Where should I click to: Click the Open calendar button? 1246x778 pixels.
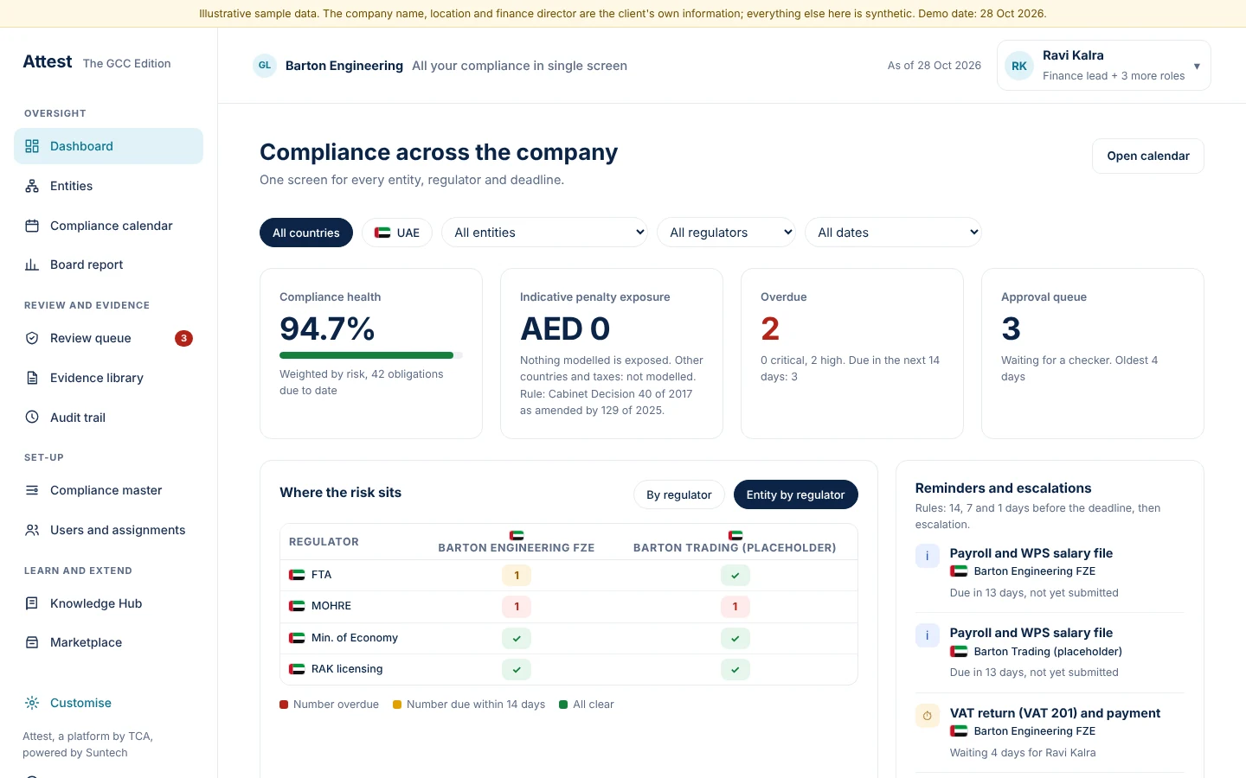coord(1148,156)
